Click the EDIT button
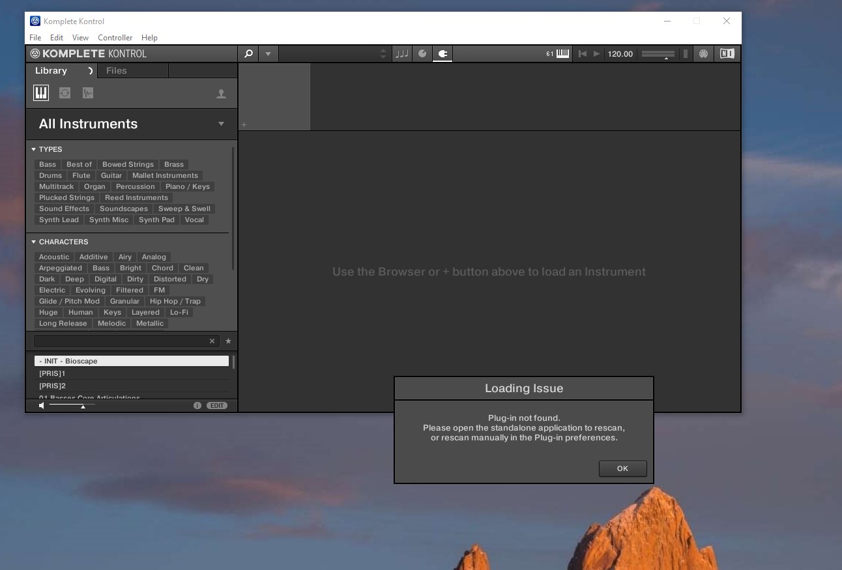 click(x=217, y=406)
